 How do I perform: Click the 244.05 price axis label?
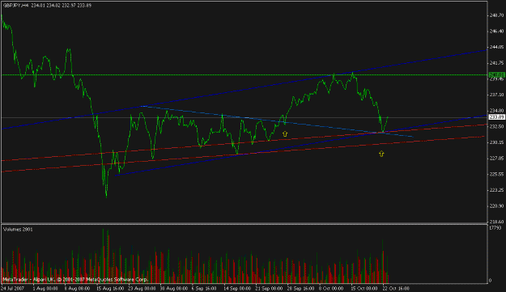pyautogui.click(x=496, y=47)
